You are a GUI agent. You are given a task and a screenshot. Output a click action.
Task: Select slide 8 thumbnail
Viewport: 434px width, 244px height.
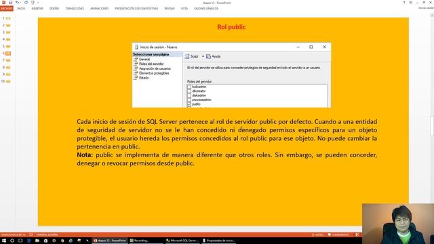point(8,68)
